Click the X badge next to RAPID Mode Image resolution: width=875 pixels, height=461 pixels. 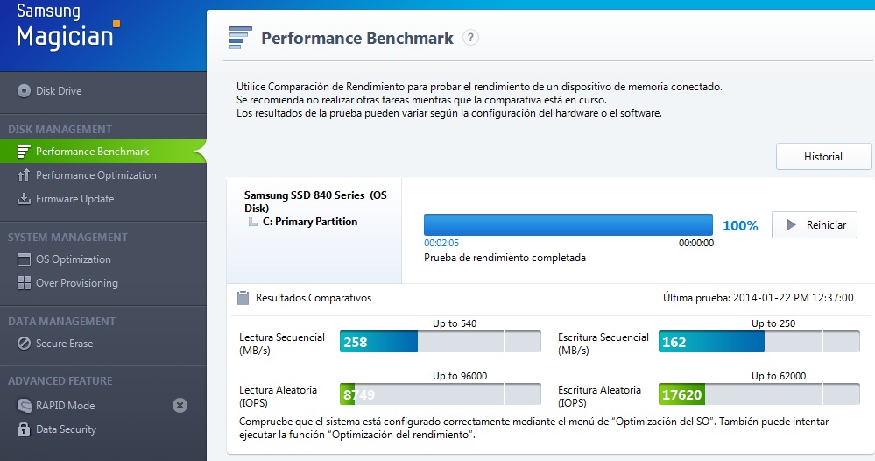[180, 405]
